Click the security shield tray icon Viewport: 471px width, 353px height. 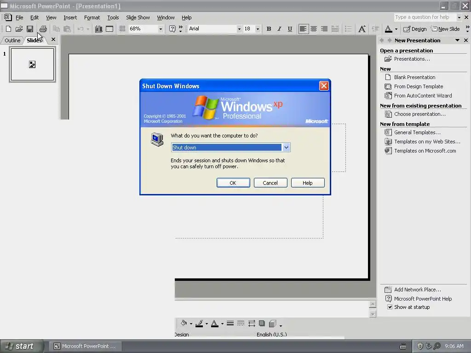click(x=420, y=346)
